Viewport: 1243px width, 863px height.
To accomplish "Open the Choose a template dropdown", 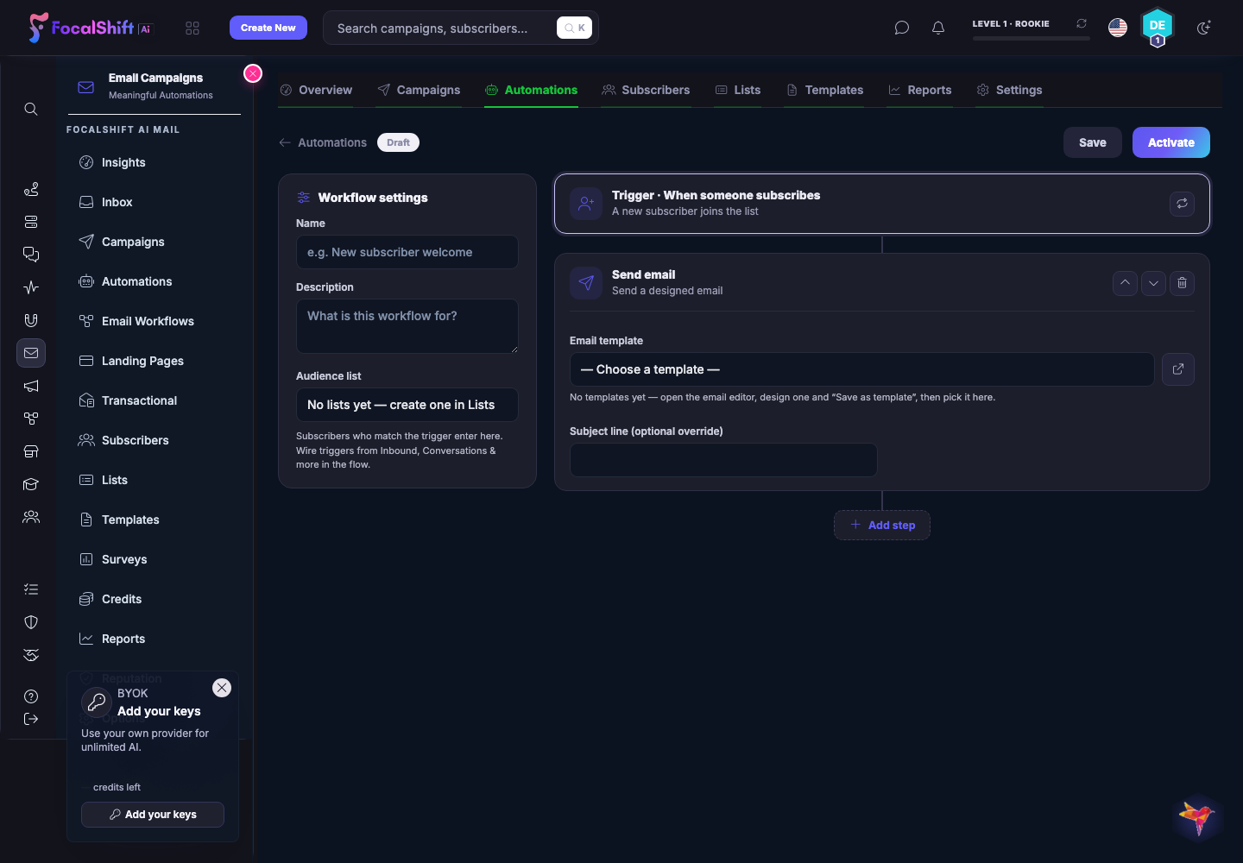I will click(861, 369).
